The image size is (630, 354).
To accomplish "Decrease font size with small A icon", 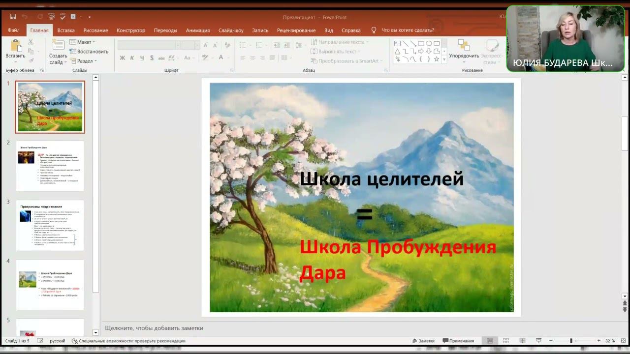I will 215,45.
